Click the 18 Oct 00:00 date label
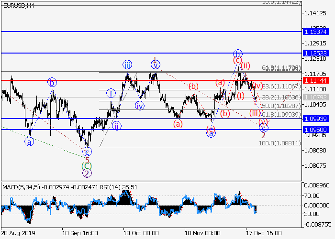Viewport: 335px width, 239px height. coord(141,234)
